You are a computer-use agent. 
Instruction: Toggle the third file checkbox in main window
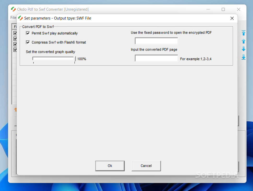pos(15,44)
